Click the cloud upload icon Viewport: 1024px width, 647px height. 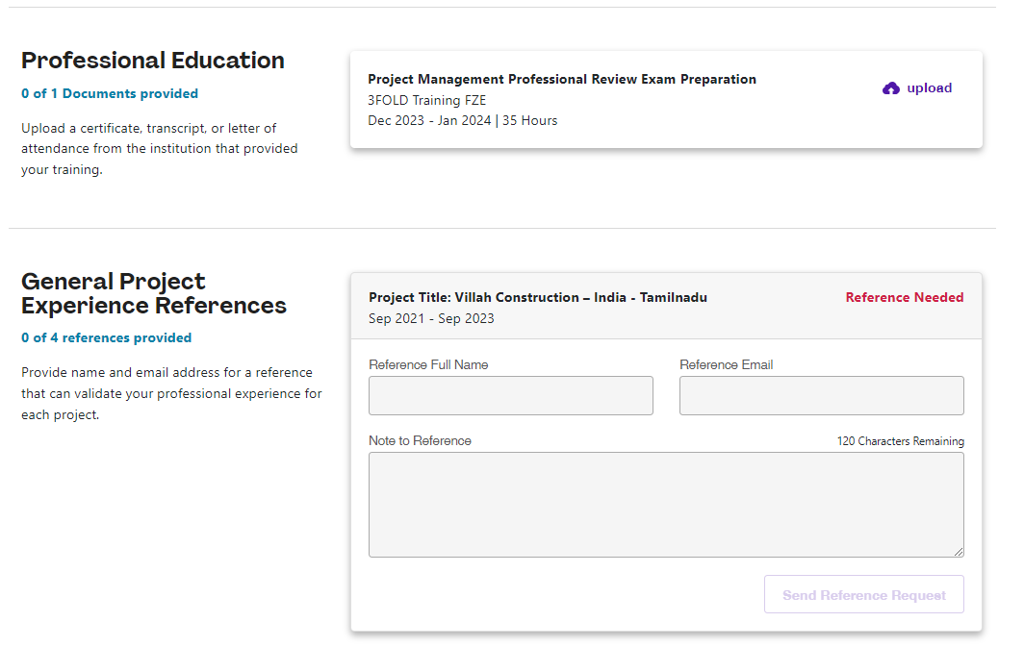(891, 88)
